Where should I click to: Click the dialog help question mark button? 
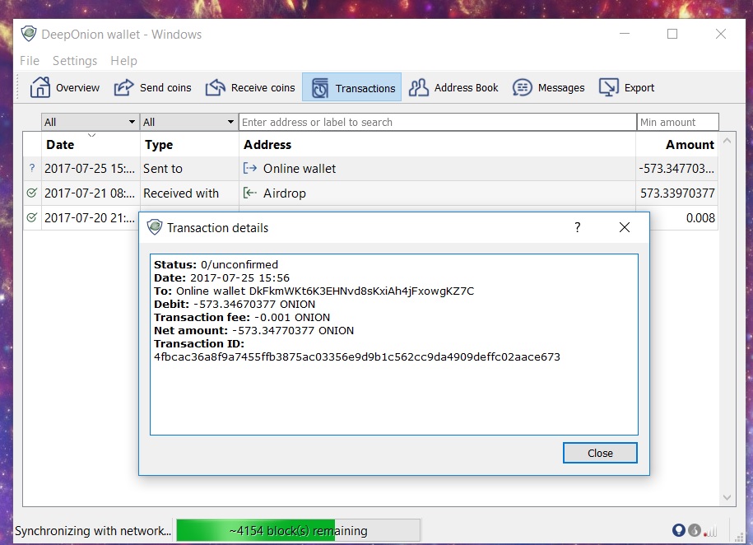(x=578, y=227)
